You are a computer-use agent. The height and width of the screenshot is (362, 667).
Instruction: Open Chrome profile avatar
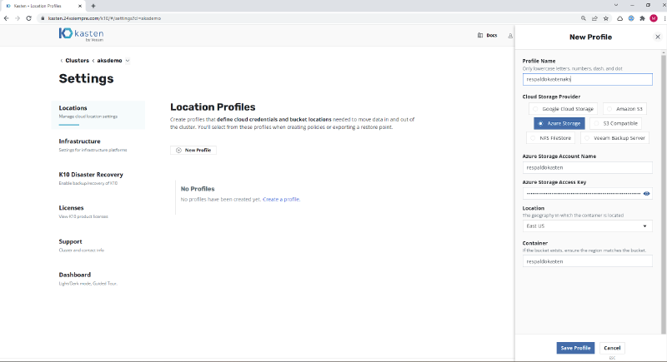(654, 18)
